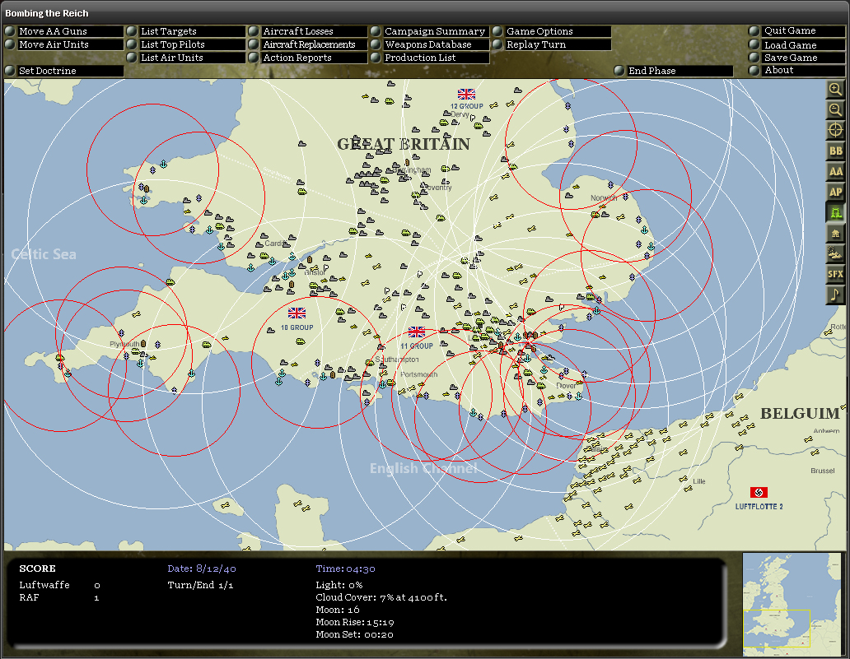Click Replay Turn
Screen dimensions: 850x659
coord(552,44)
